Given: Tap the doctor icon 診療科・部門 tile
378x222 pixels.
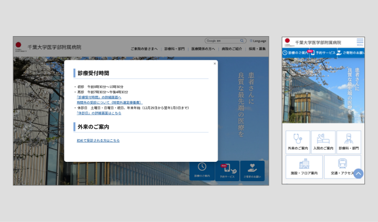Looking at the screenshot, I should click(x=349, y=142).
